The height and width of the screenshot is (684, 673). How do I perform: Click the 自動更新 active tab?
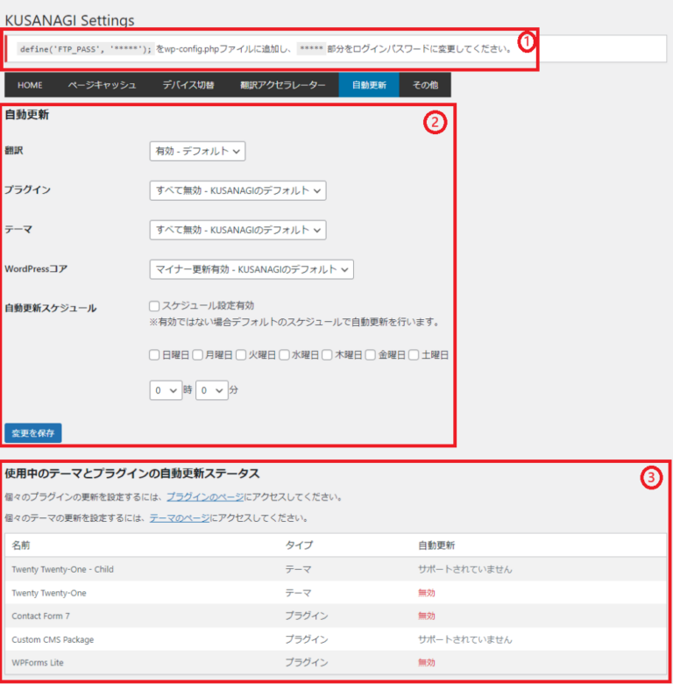[x=368, y=85]
